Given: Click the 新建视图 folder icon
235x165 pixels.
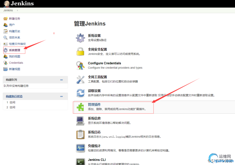Looking at the screenshot, I should [5, 69].
